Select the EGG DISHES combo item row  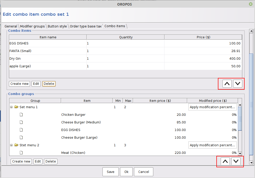126,43
